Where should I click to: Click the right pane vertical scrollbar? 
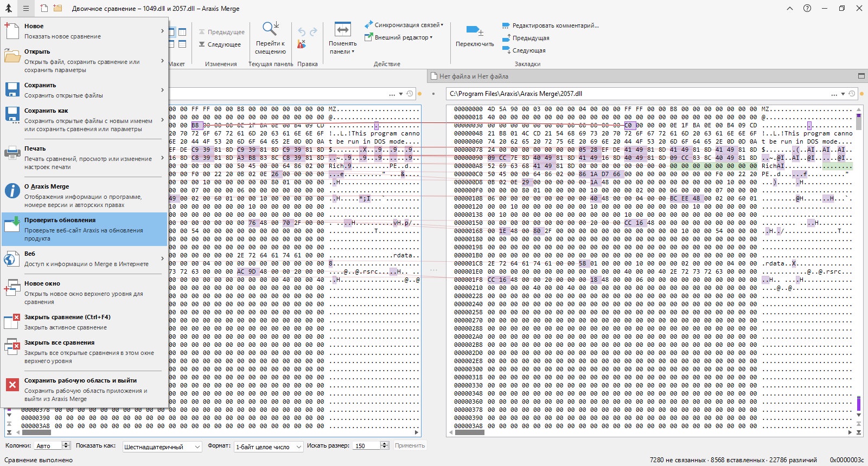point(859,271)
